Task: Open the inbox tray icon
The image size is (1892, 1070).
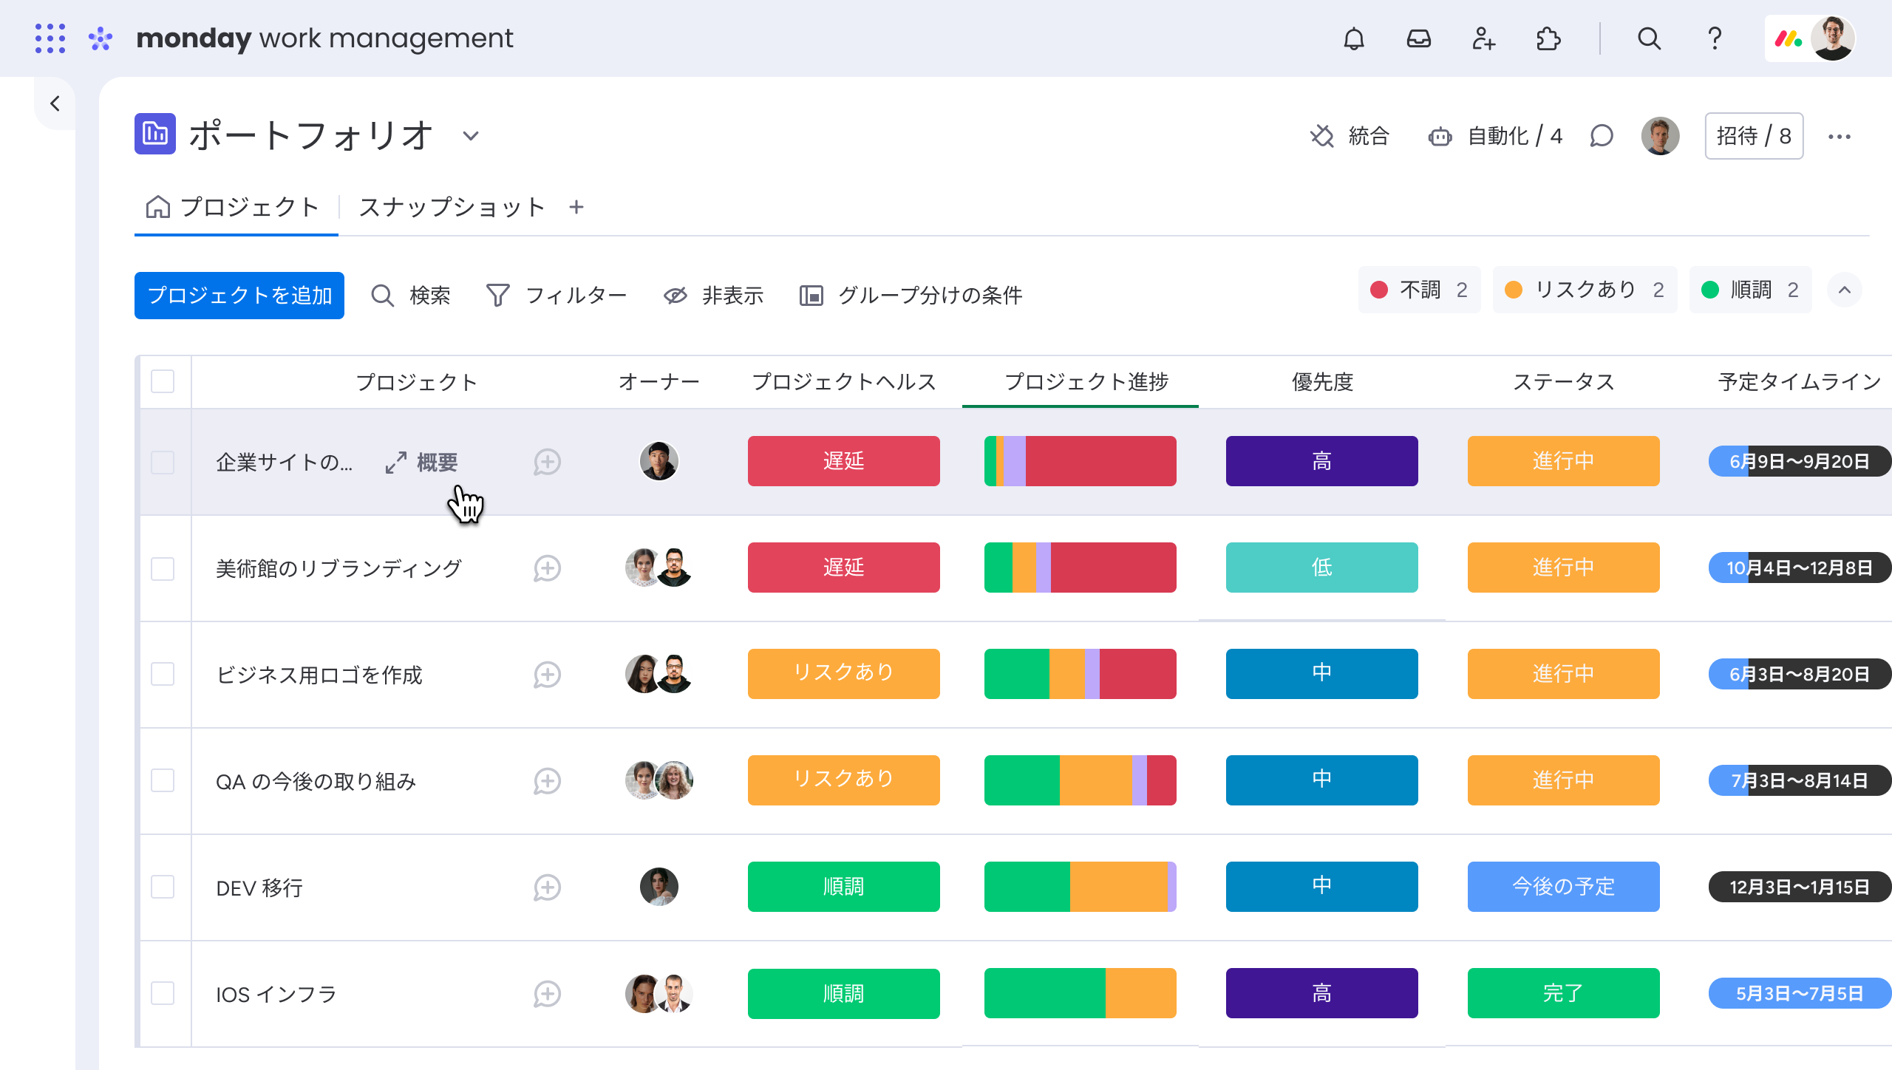Action: [1418, 38]
